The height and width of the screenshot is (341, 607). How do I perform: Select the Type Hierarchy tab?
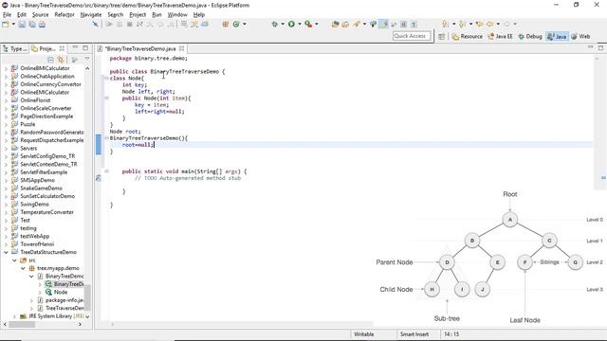15,48
